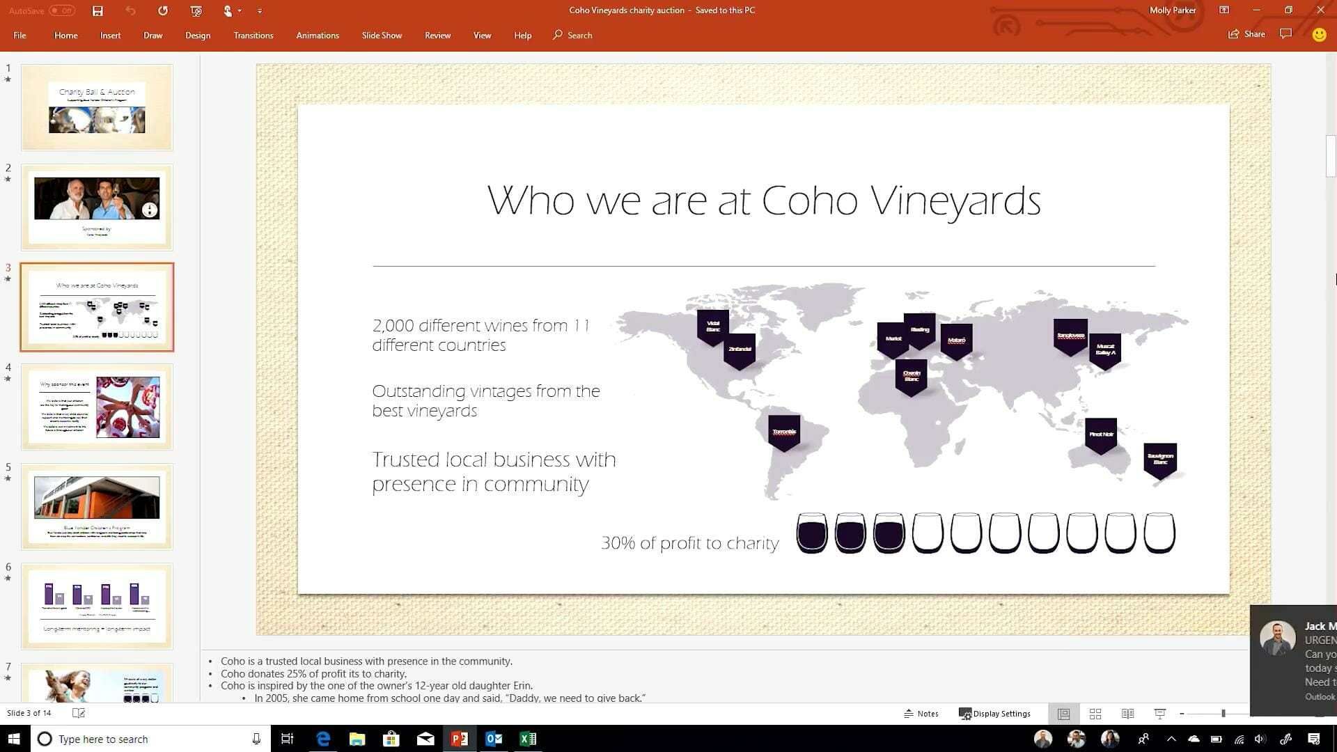Open the File menu
Screen dimensions: 1337x752
pos(19,36)
